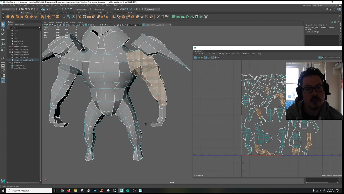Open the Shading menu in viewport panel
Viewport: 344px width, 194px height.
(x=51, y=22)
